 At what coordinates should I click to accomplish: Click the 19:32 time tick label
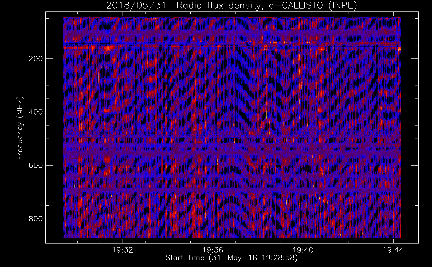coord(123,250)
